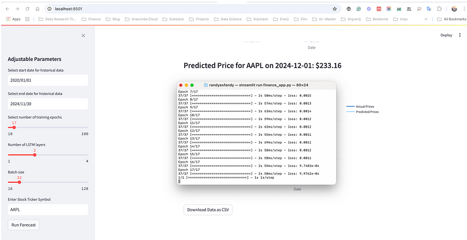Open the Daily Research bookmark folder
The height and width of the screenshot is (240, 467).
58,19
